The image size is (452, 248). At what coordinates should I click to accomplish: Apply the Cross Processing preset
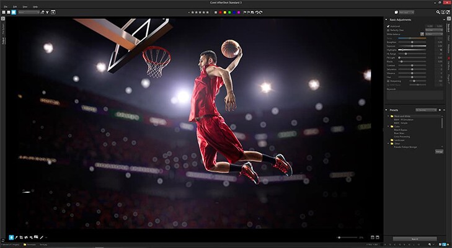pos(402,136)
